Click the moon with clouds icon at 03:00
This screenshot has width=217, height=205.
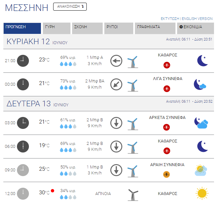201,123
